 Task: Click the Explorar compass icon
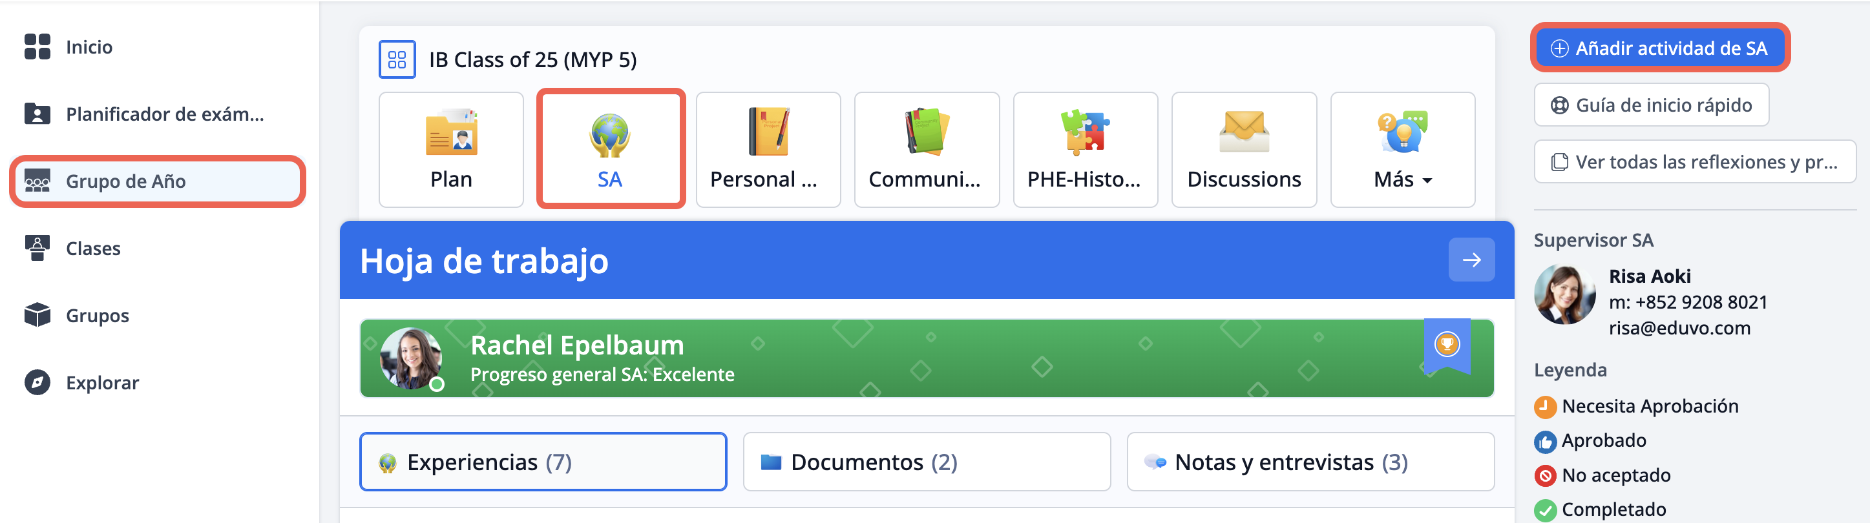pyautogui.click(x=37, y=382)
